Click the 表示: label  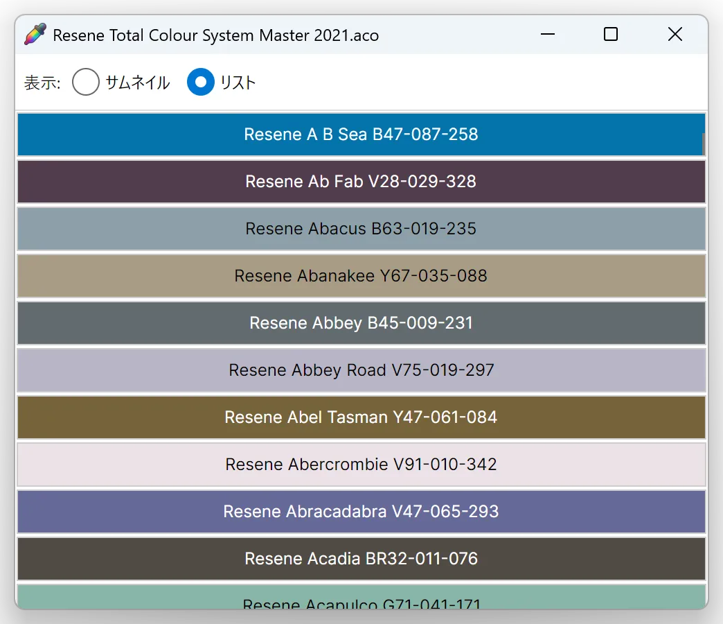[42, 83]
